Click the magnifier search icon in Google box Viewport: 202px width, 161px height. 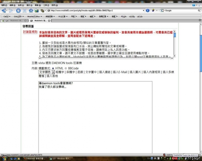click(x=199, y=10)
